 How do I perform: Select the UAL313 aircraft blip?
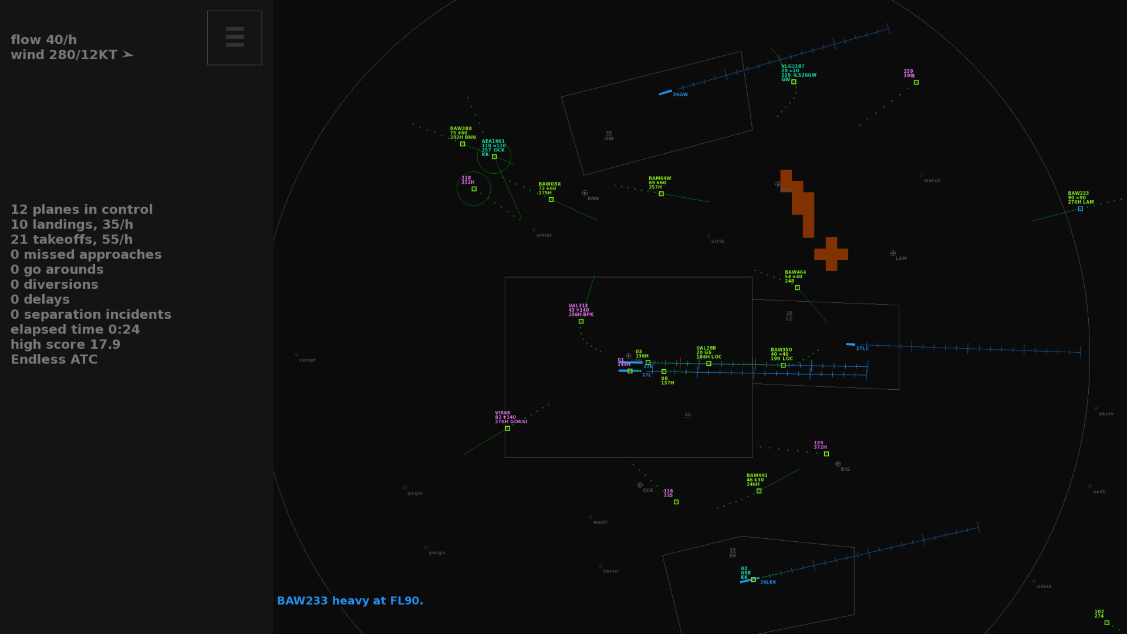click(582, 321)
